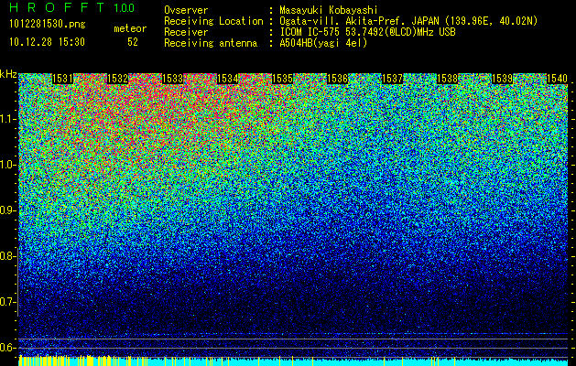Click the 1540 time marker
The image size is (576, 366).
point(558,79)
